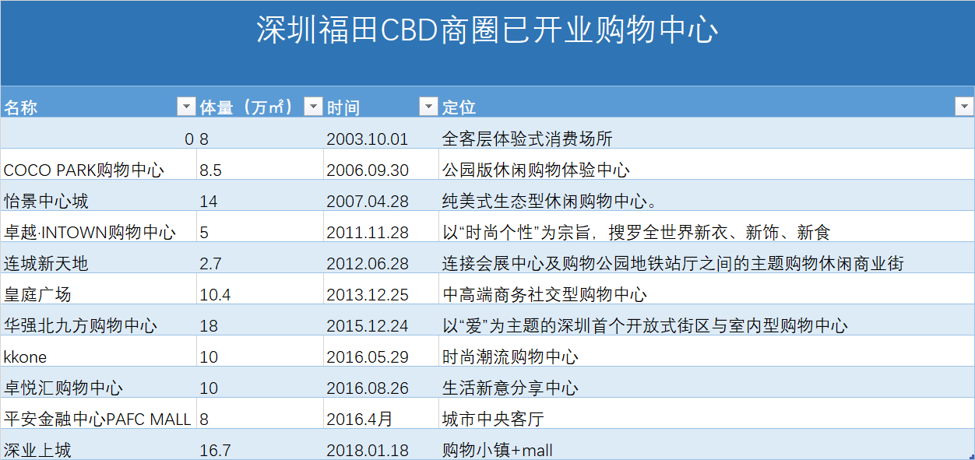Screen dimensions: 975x460
Task: Select date cell 2007.04.28
Action: 381,195
